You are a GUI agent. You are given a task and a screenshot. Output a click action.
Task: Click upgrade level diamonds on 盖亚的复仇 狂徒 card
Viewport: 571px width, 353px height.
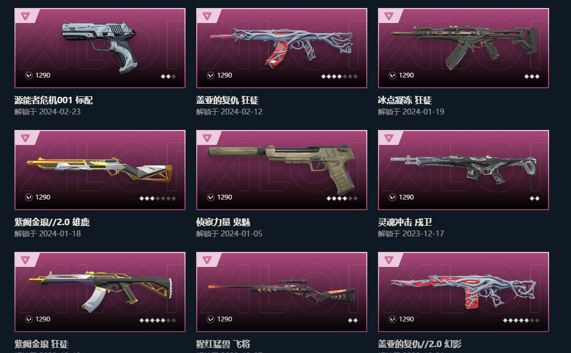(339, 76)
